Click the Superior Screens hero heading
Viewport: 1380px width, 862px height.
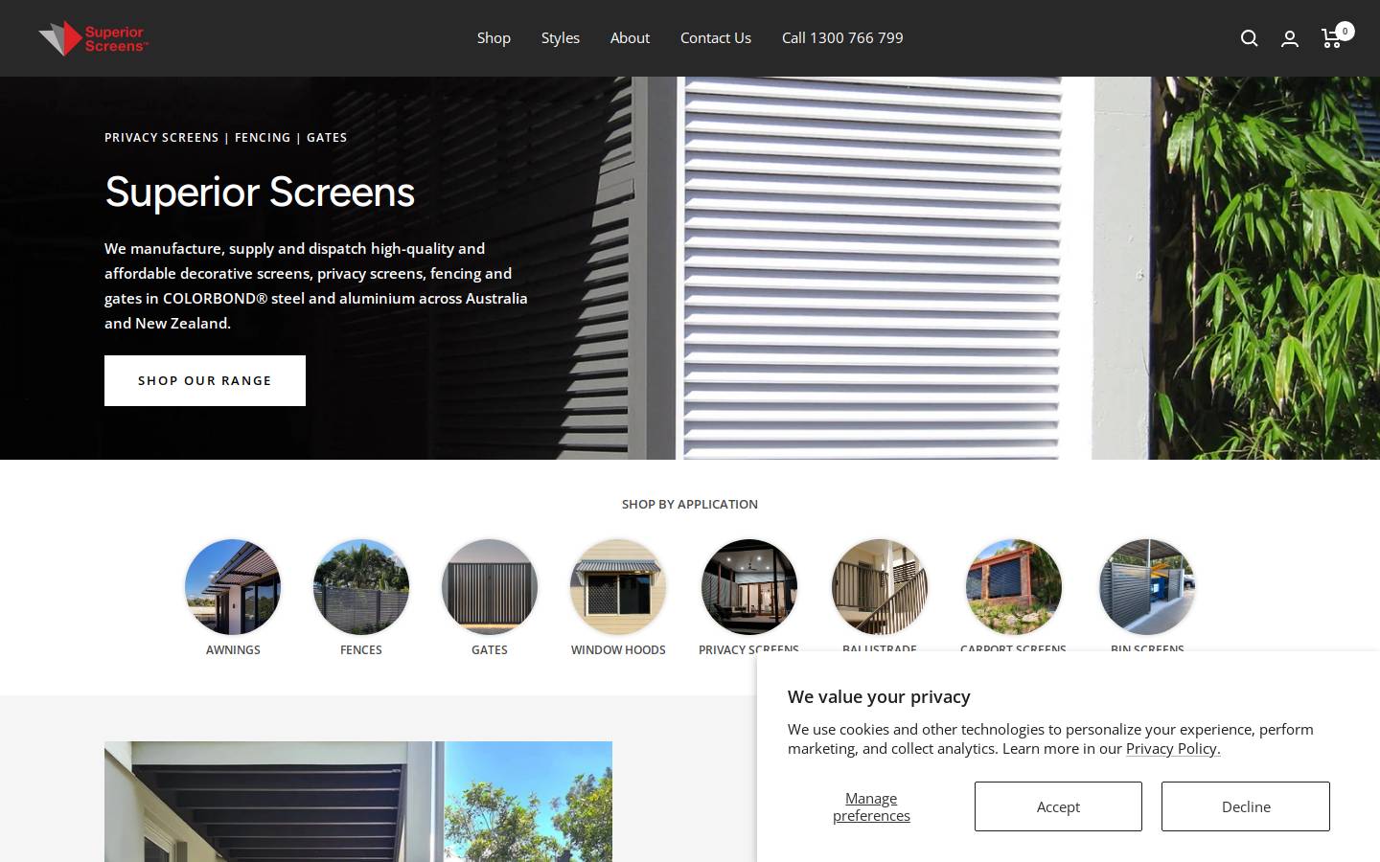260,192
